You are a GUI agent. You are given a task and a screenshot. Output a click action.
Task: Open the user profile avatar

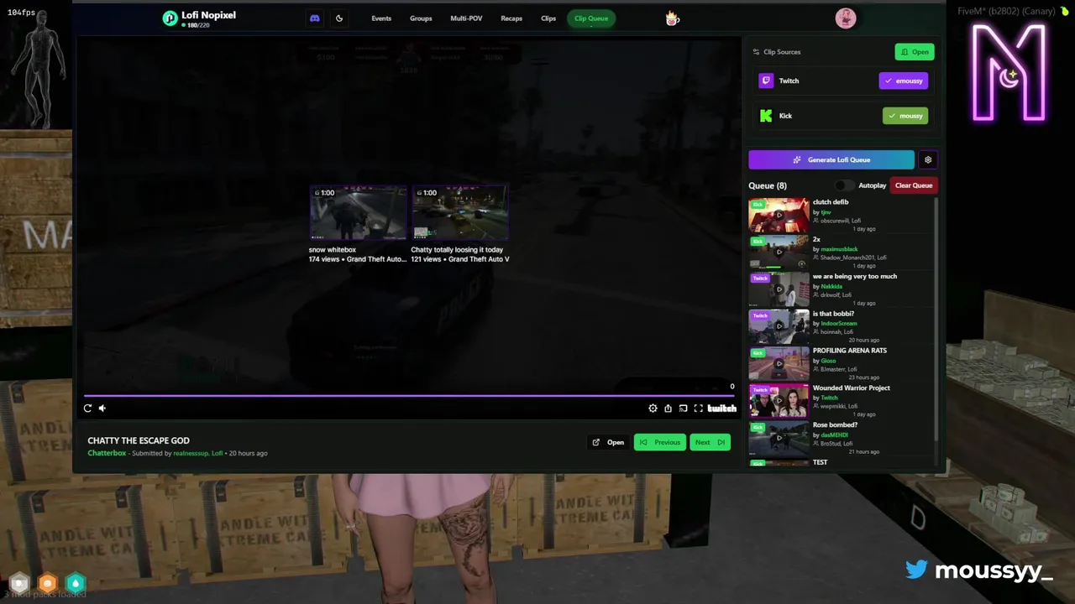846,18
